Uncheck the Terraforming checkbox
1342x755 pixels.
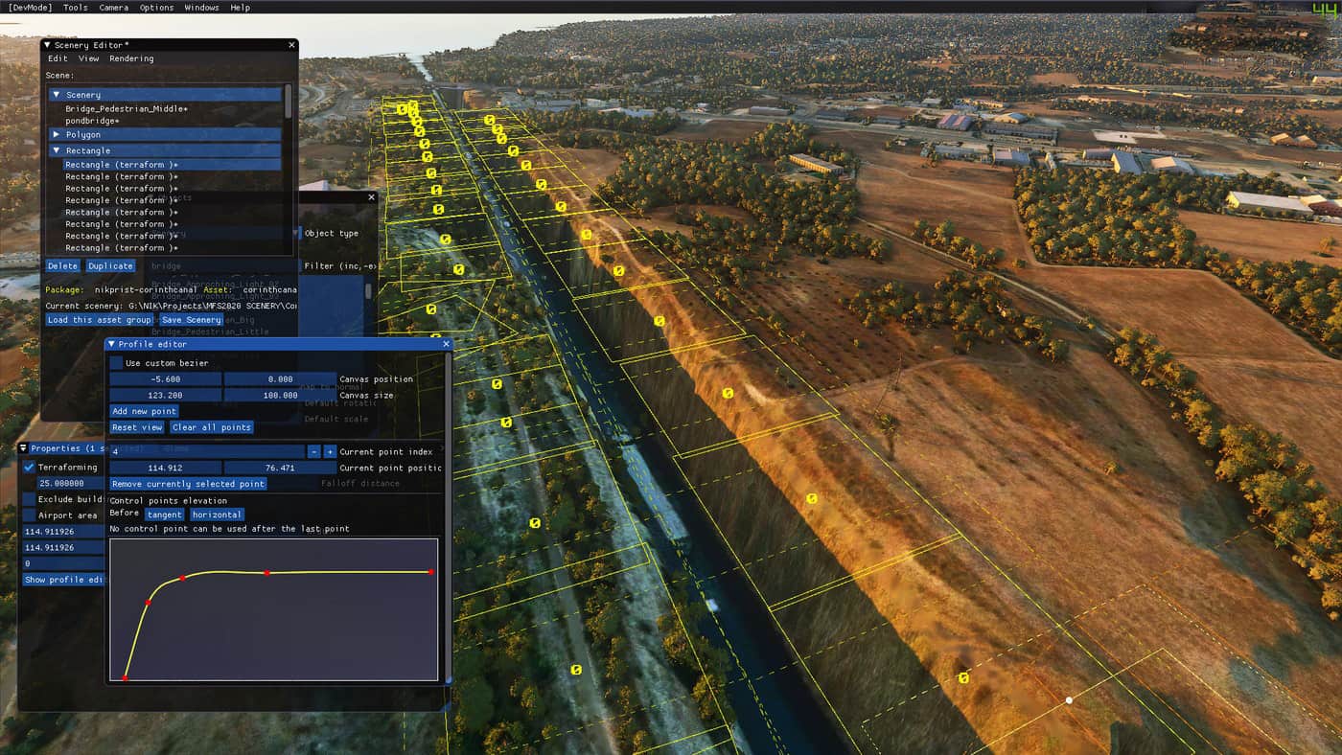[29, 468]
